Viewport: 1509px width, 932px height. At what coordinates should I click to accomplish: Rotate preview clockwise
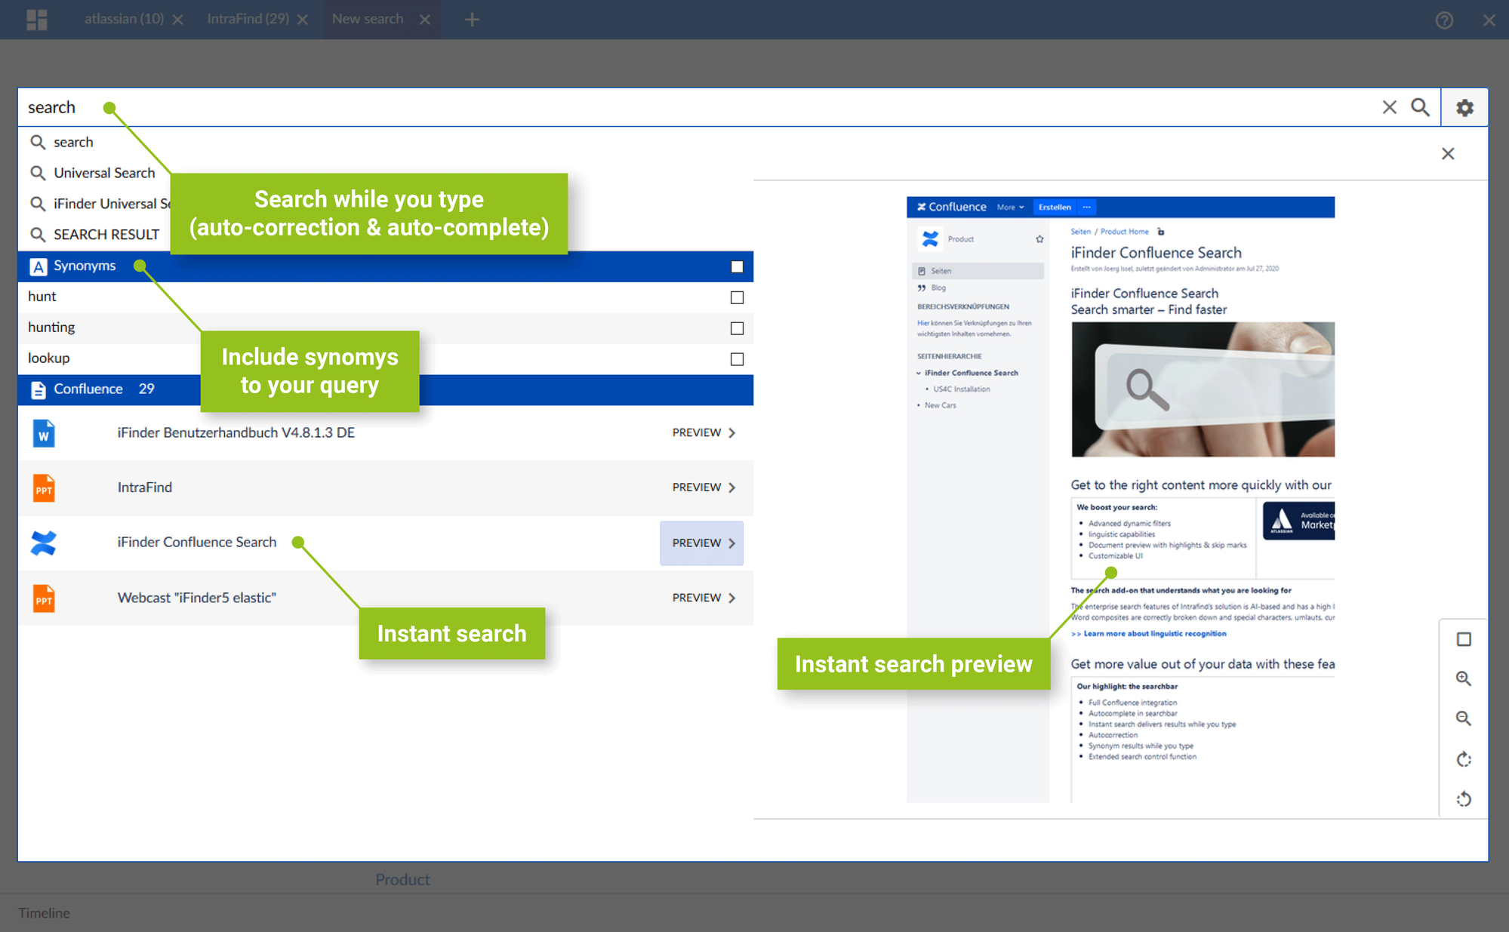coord(1463,759)
